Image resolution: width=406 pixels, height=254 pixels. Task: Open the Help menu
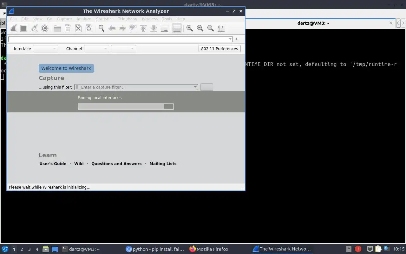pos(180,19)
